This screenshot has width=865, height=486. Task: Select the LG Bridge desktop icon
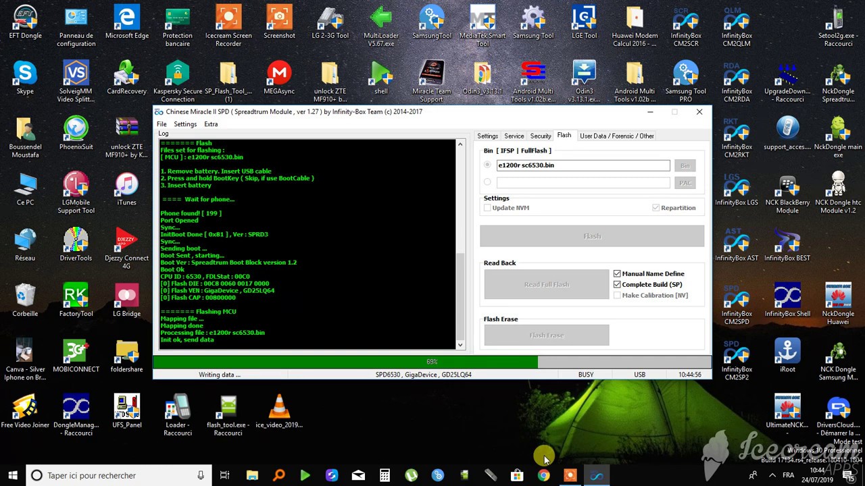127,300
